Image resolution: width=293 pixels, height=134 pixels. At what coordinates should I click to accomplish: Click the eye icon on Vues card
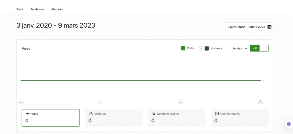28,114
